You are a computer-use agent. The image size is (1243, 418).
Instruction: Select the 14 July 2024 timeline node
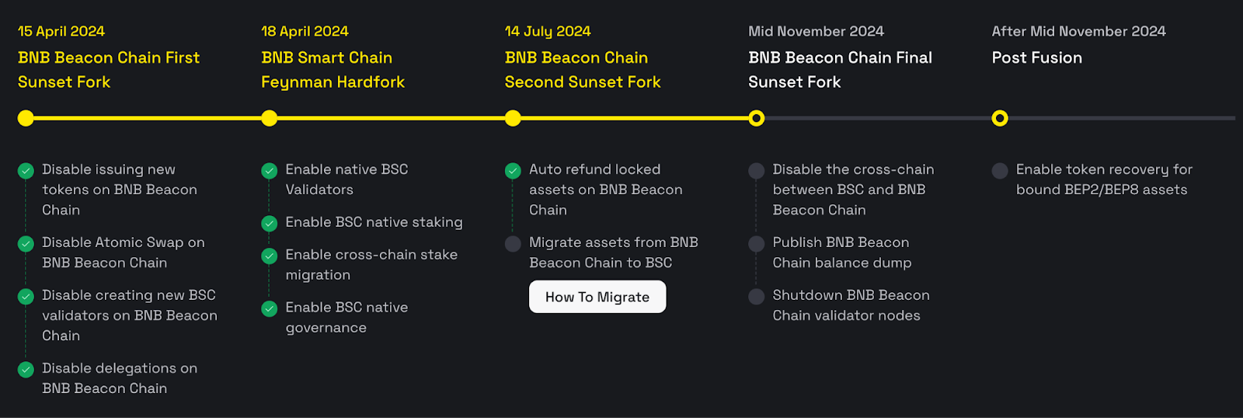pyautogui.click(x=513, y=118)
